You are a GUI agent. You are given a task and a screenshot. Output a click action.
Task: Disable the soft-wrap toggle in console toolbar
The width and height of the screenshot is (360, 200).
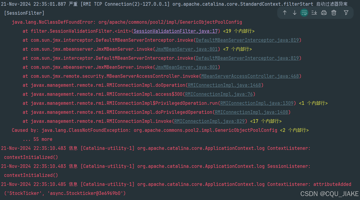pos(304,13)
